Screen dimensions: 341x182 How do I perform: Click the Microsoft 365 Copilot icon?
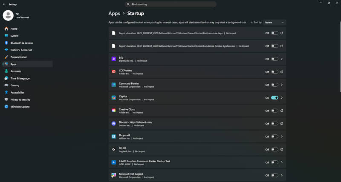point(114,175)
